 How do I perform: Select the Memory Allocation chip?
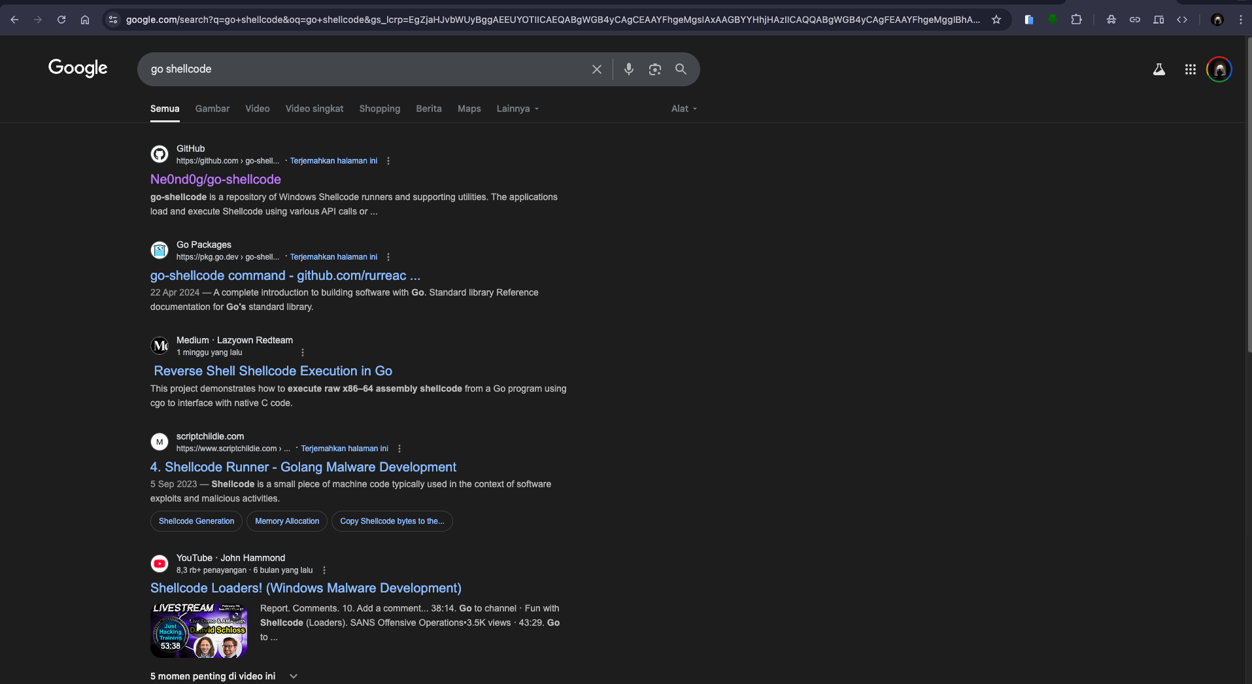(287, 521)
